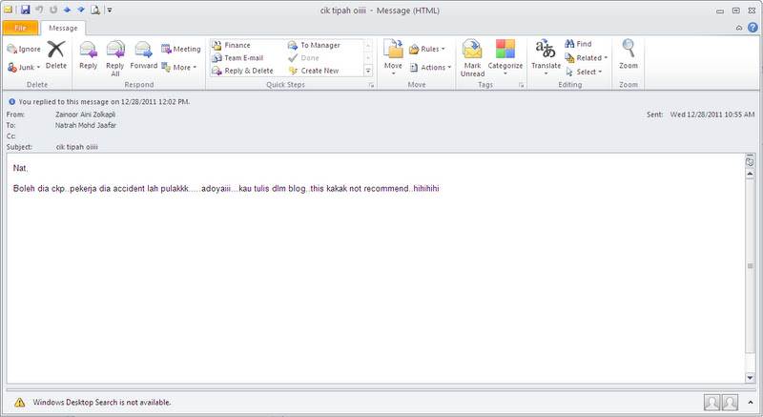Mark the message as Unread
Image resolution: width=763 pixels, height=417 pixels.
click(472, 58)
